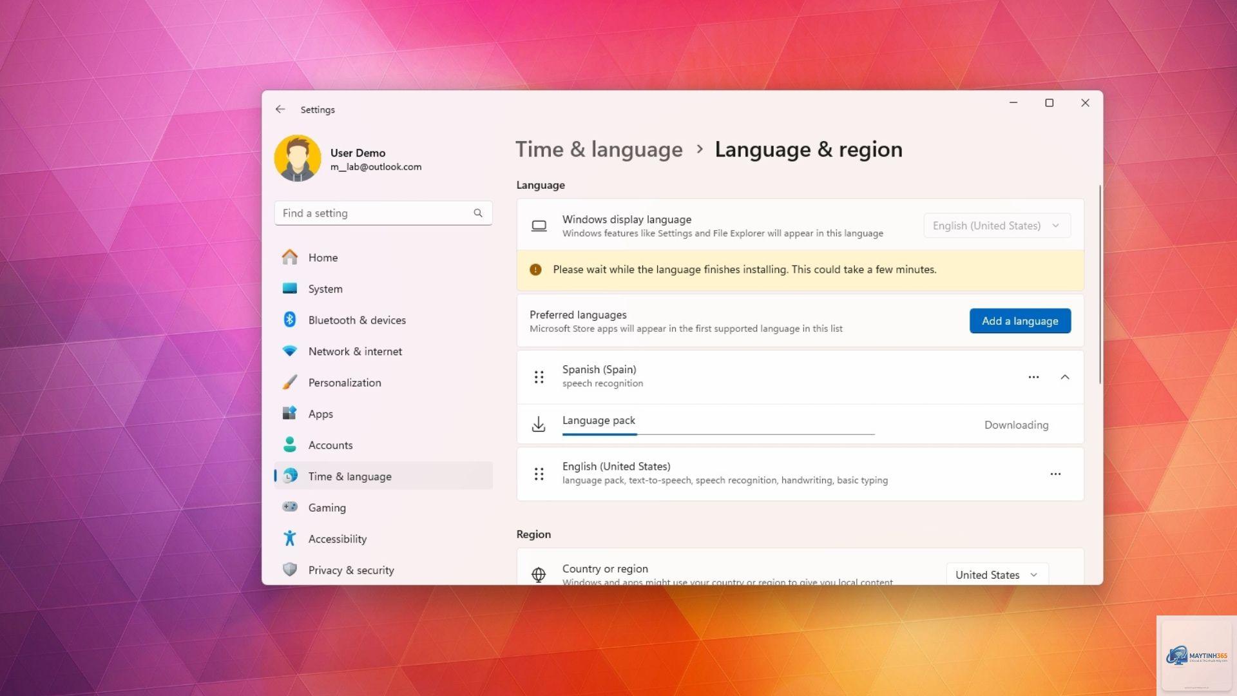
Task: Select Time & language in the sidebar
Action: tap(383, 476)
